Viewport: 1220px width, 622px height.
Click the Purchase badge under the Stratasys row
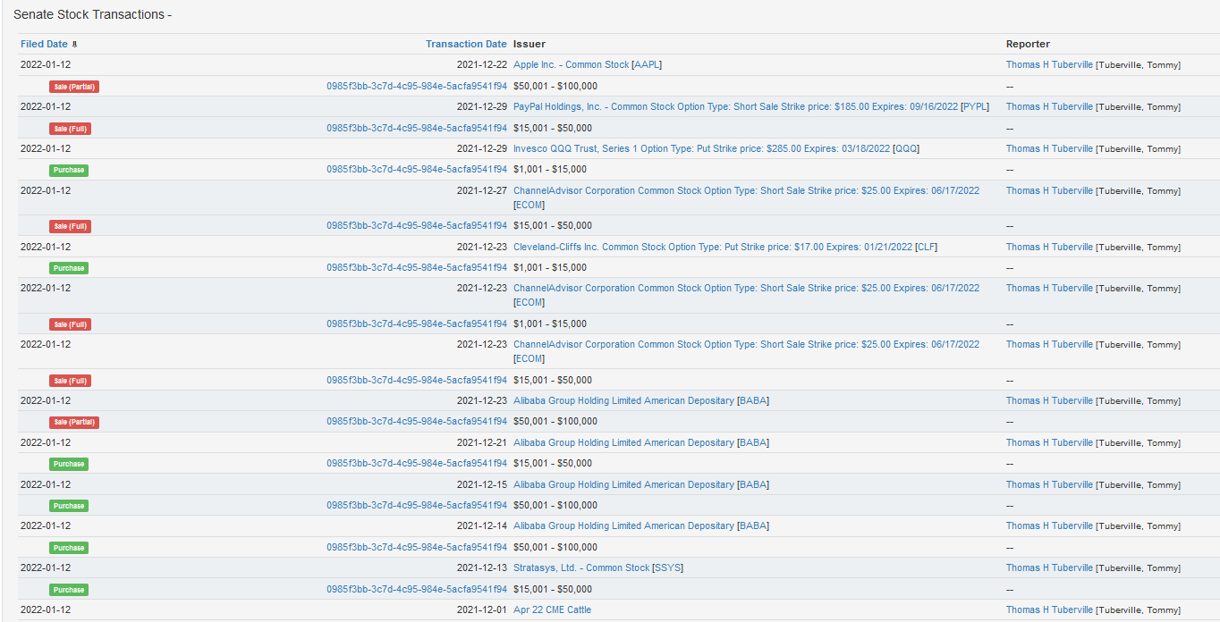tap(69, 590)
